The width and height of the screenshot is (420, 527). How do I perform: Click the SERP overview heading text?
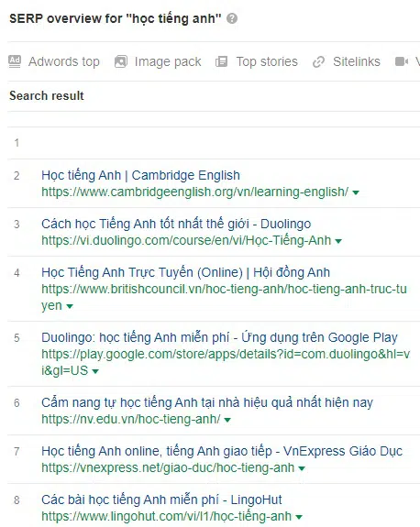point(116,18)
